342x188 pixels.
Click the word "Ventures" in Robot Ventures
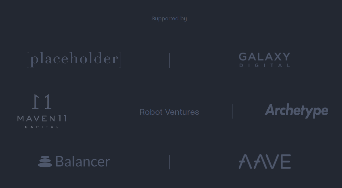[x=181, y=112]
